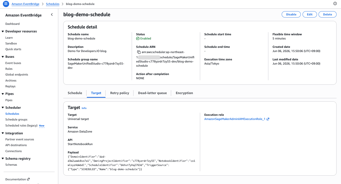Open Quick starts in the sidebar
Image resolution: width=341 pixels, height=184 pixels.
click(x=13, y=49)
